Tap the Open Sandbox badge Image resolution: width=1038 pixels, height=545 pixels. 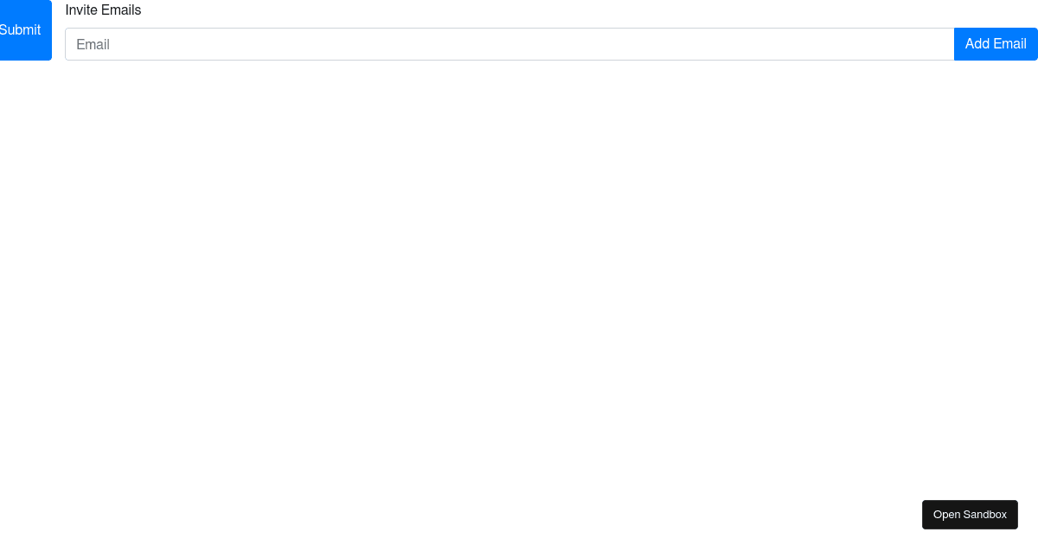point(970,515)
